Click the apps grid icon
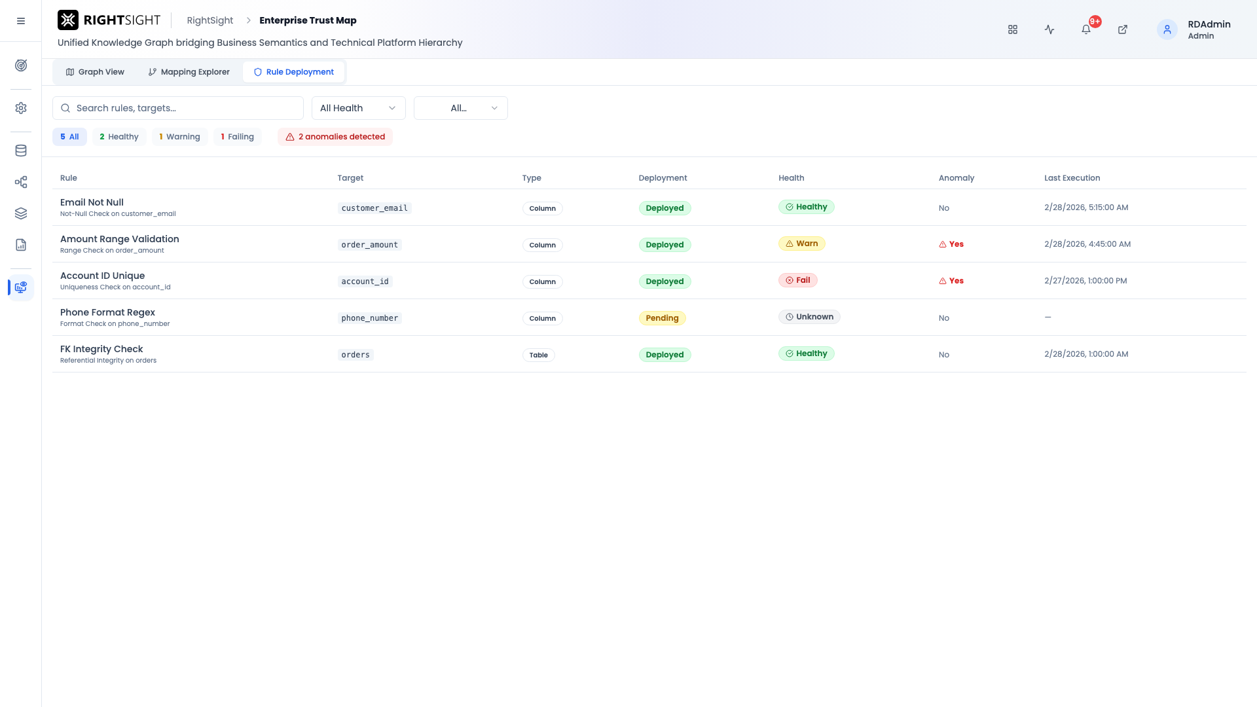Screen dimensions: 1257x707 coord(1013,29)
